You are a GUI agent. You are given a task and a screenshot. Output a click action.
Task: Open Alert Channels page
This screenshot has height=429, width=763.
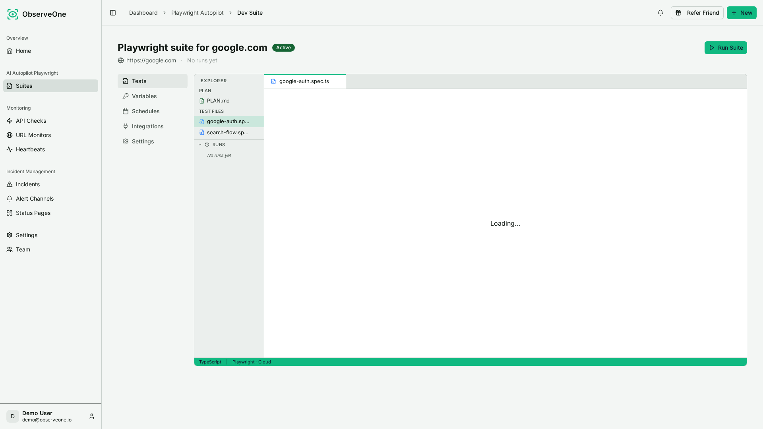(50, 199)
